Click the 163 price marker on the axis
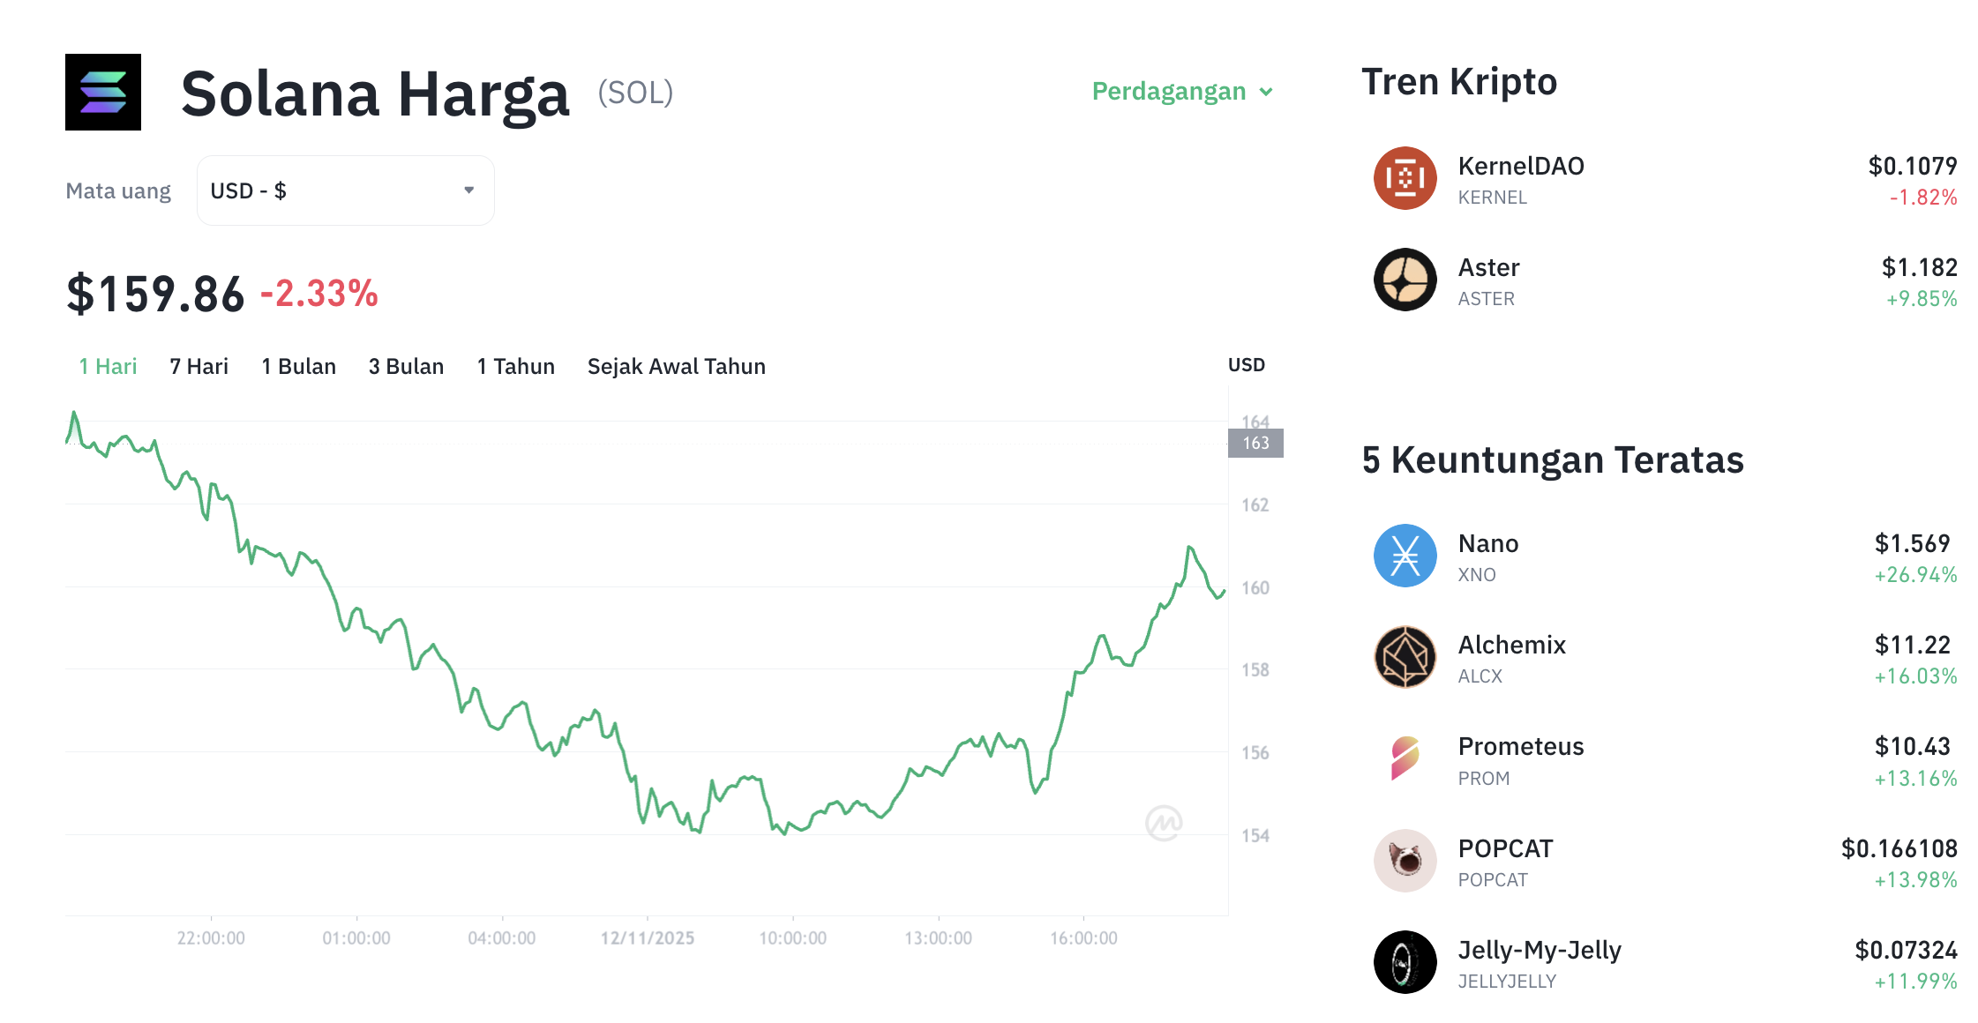Screen dimensions: 1978x1023 1255,444
